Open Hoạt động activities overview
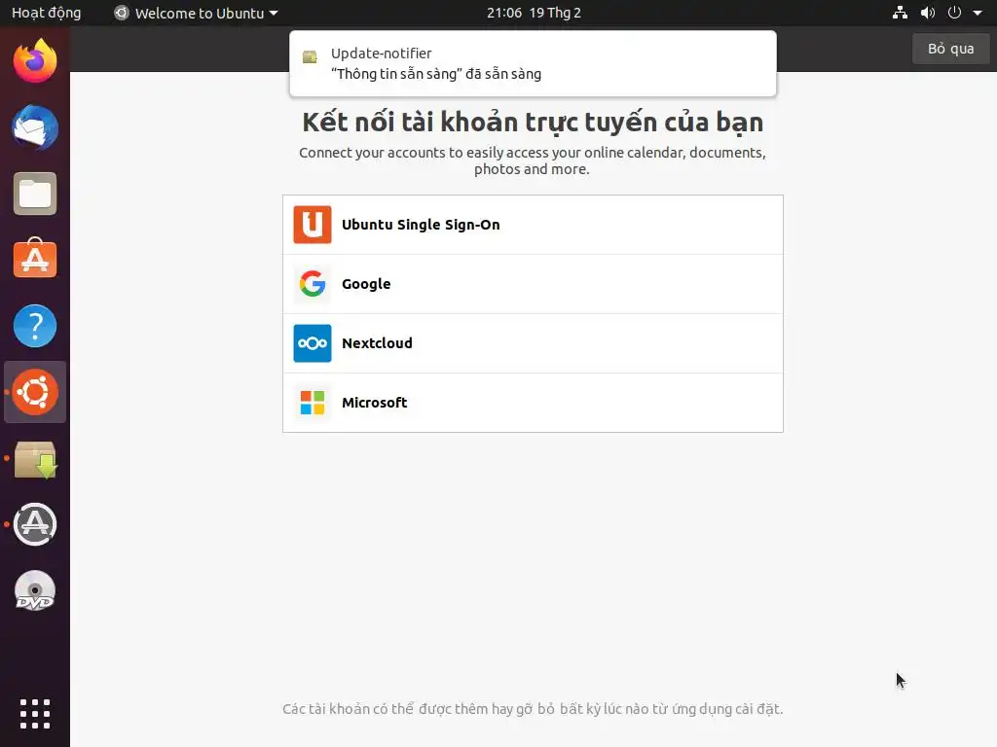Viewport: 997px width, 747px height. (47, 13)
